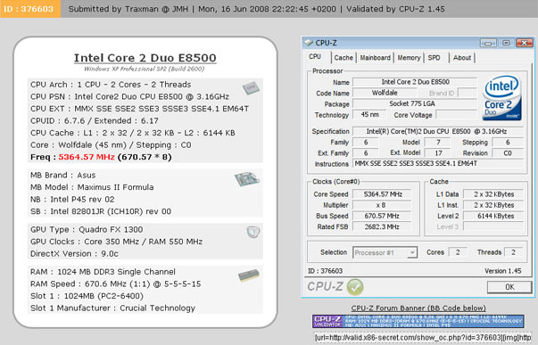Click the L1 Inst. cache value
538x345 pixels.
(493, 205)
